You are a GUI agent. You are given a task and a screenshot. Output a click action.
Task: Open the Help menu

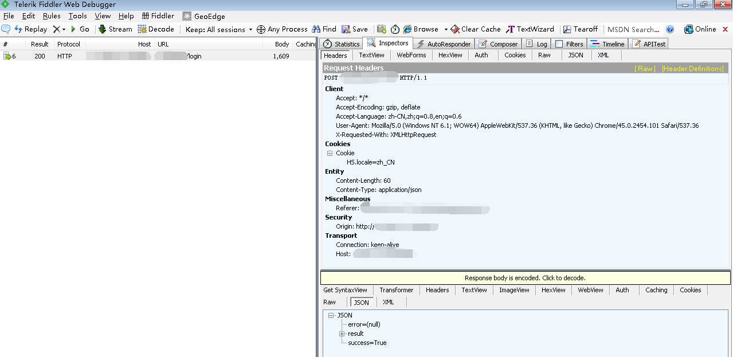126,16
